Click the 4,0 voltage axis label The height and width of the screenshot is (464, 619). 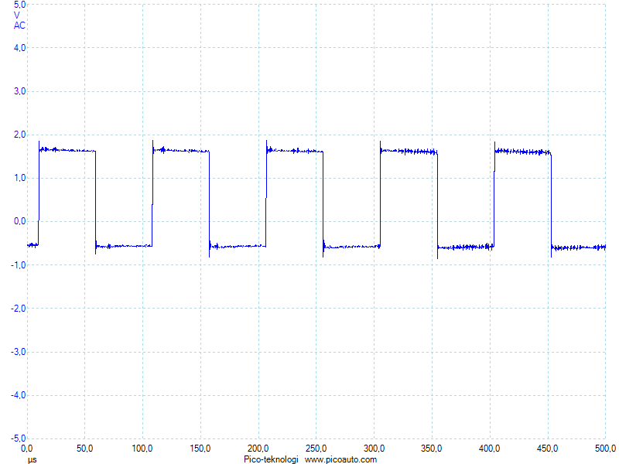point(20,48)
